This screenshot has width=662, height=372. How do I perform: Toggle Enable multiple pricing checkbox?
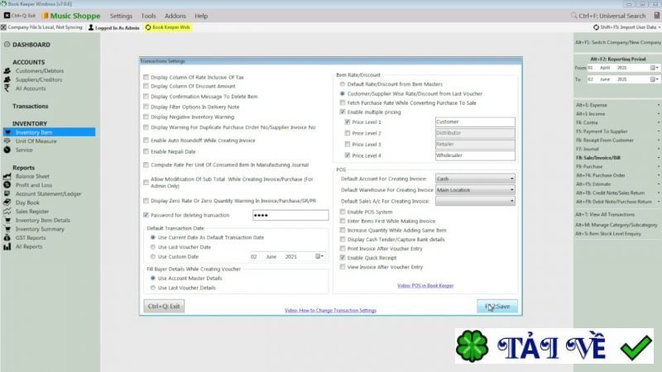click(x=343, y=112)
